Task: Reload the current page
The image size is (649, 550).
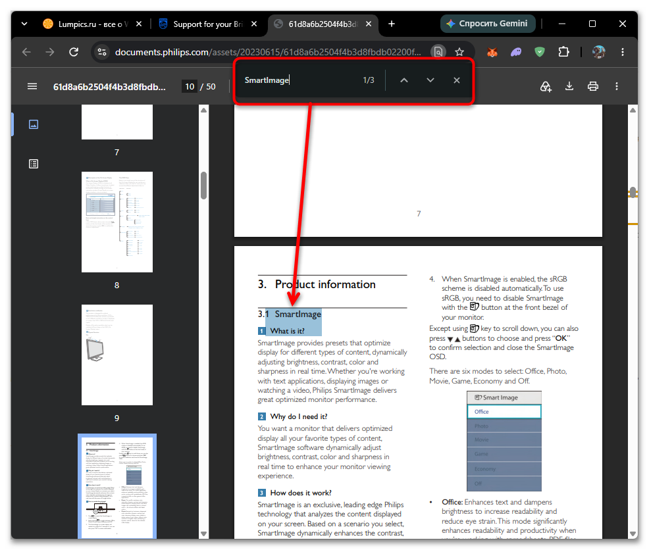Action: point(74,52)
